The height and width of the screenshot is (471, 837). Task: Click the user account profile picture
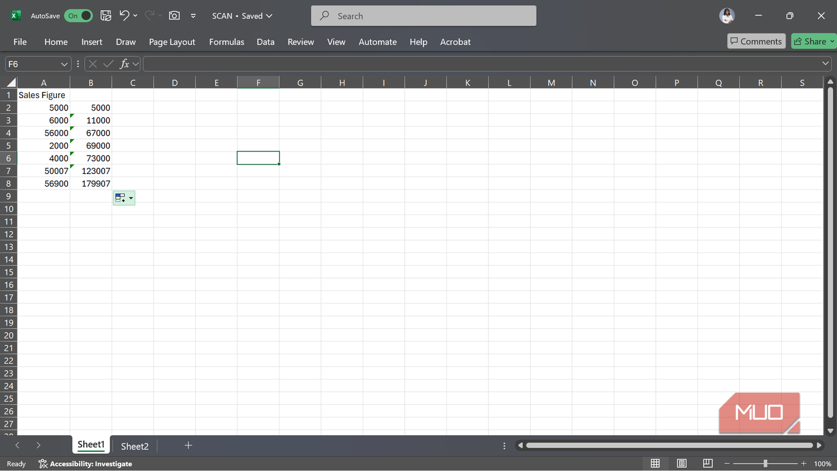(727, 16)
